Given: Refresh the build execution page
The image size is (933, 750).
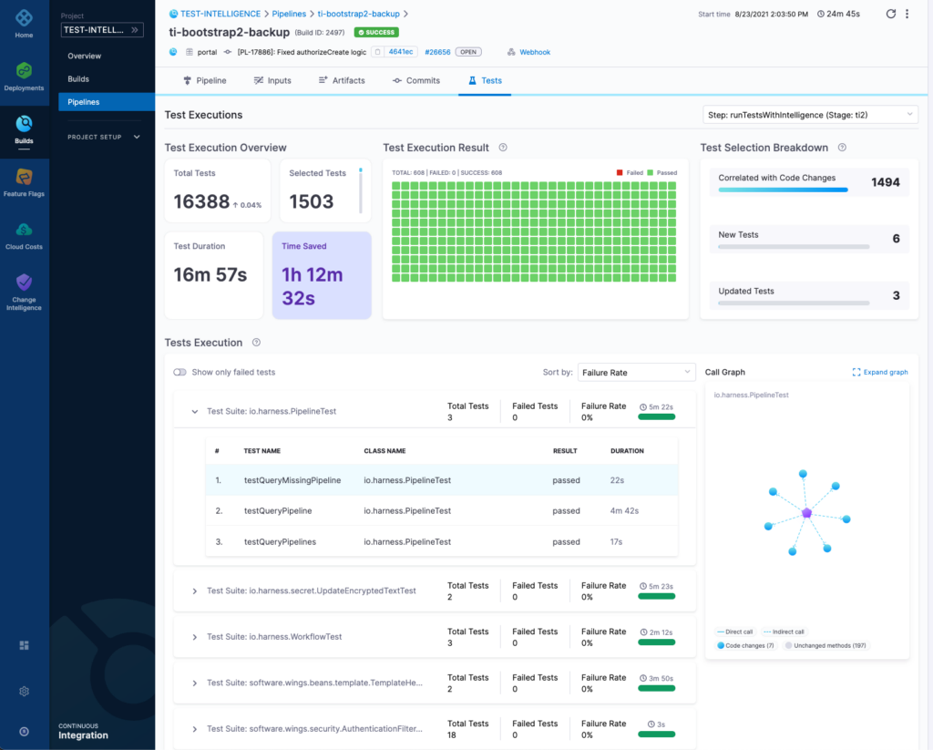Looking at the screenshot, I should [x=891, y=14].
